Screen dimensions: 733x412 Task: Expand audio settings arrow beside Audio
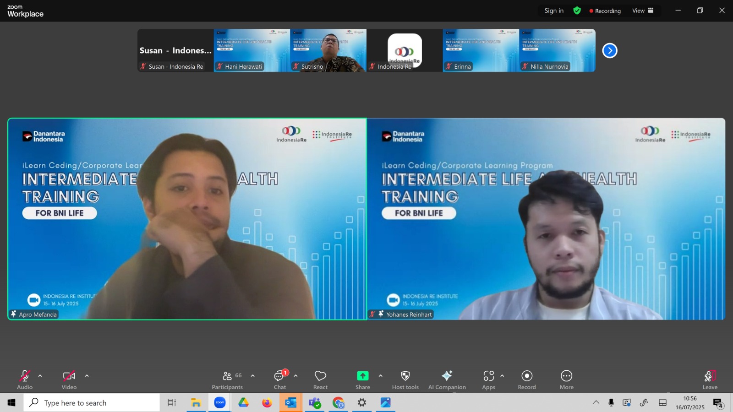pyautogui.click(x=40, y=376)
